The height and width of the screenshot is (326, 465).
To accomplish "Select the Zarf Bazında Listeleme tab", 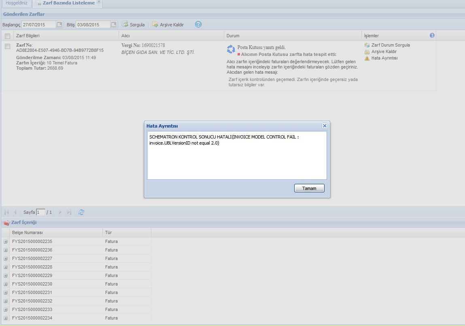I will pyautogui.click(x=68, y=3).
